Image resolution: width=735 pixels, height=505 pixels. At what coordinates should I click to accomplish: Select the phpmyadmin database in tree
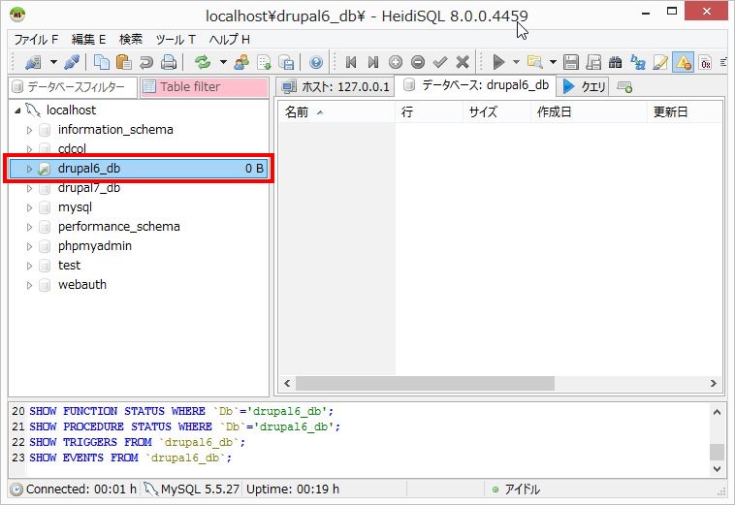tap(95, 246)
